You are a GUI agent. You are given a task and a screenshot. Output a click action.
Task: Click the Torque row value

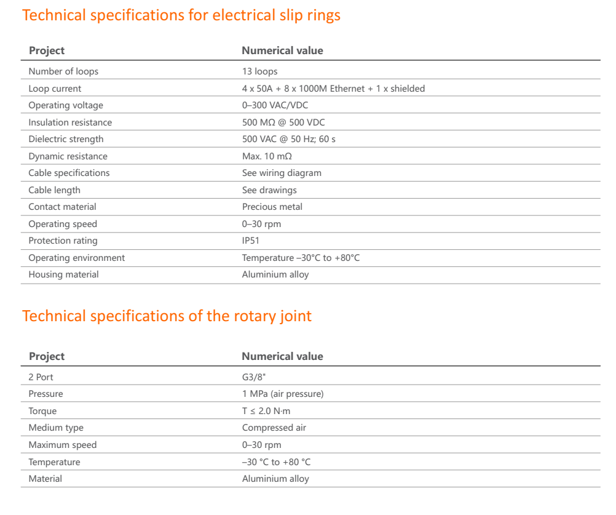[x=266, y=411]
